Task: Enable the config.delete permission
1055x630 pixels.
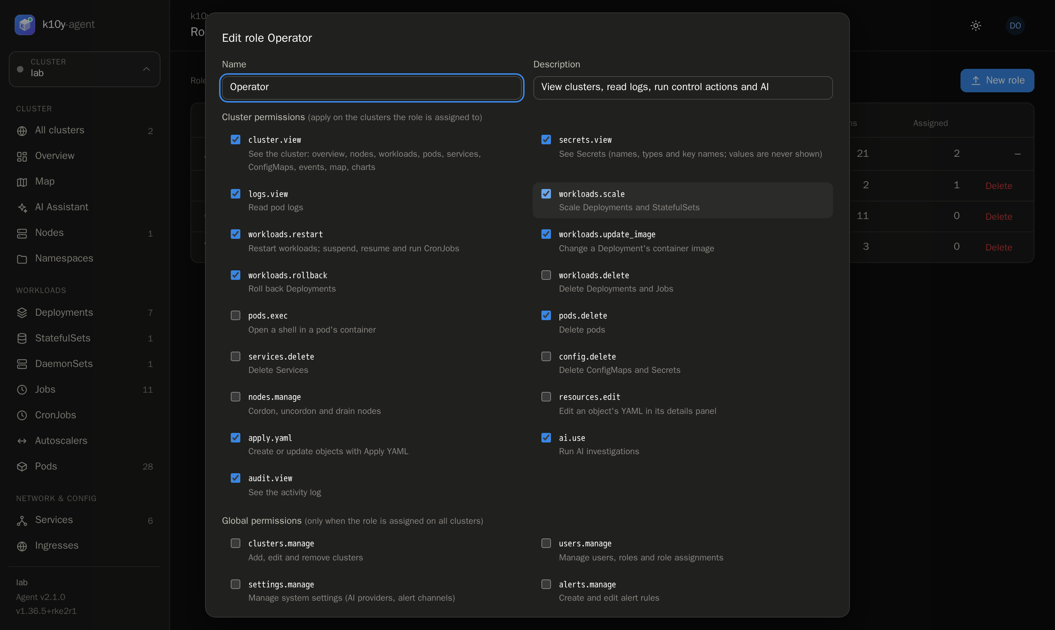Action: tap(546, 356)
